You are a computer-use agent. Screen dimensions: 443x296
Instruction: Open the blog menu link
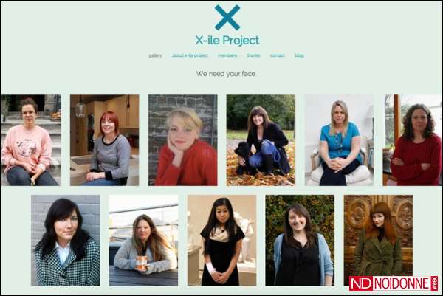click(x=300, y=55)
